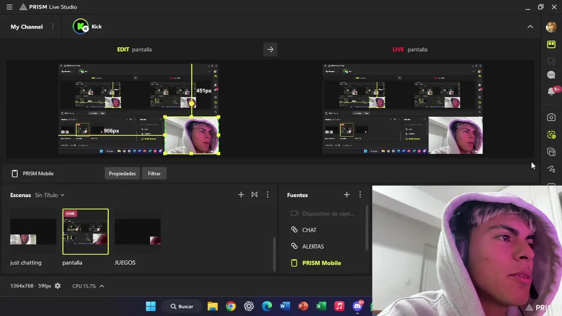Viewport: 562px width, 316px height.
Task: Push the edit scene live with the arrow button
Action: (x=270, y=50)
